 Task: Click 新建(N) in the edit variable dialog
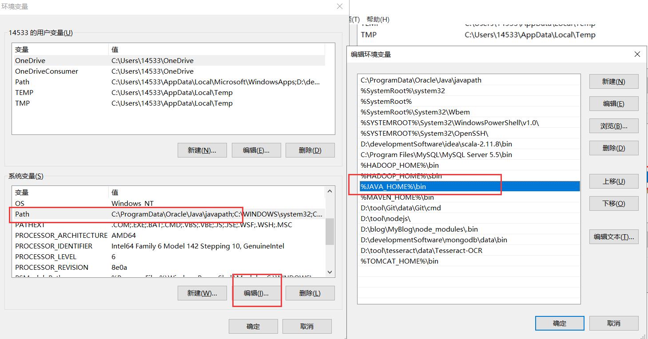tap(614, 82)
